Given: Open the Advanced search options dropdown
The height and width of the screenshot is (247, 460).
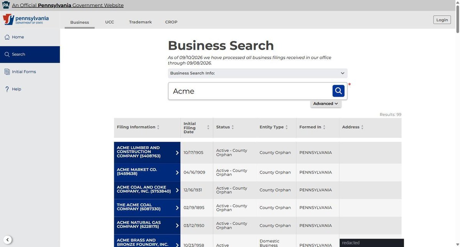Looking at the screenshot, I should tap(325, 103).
